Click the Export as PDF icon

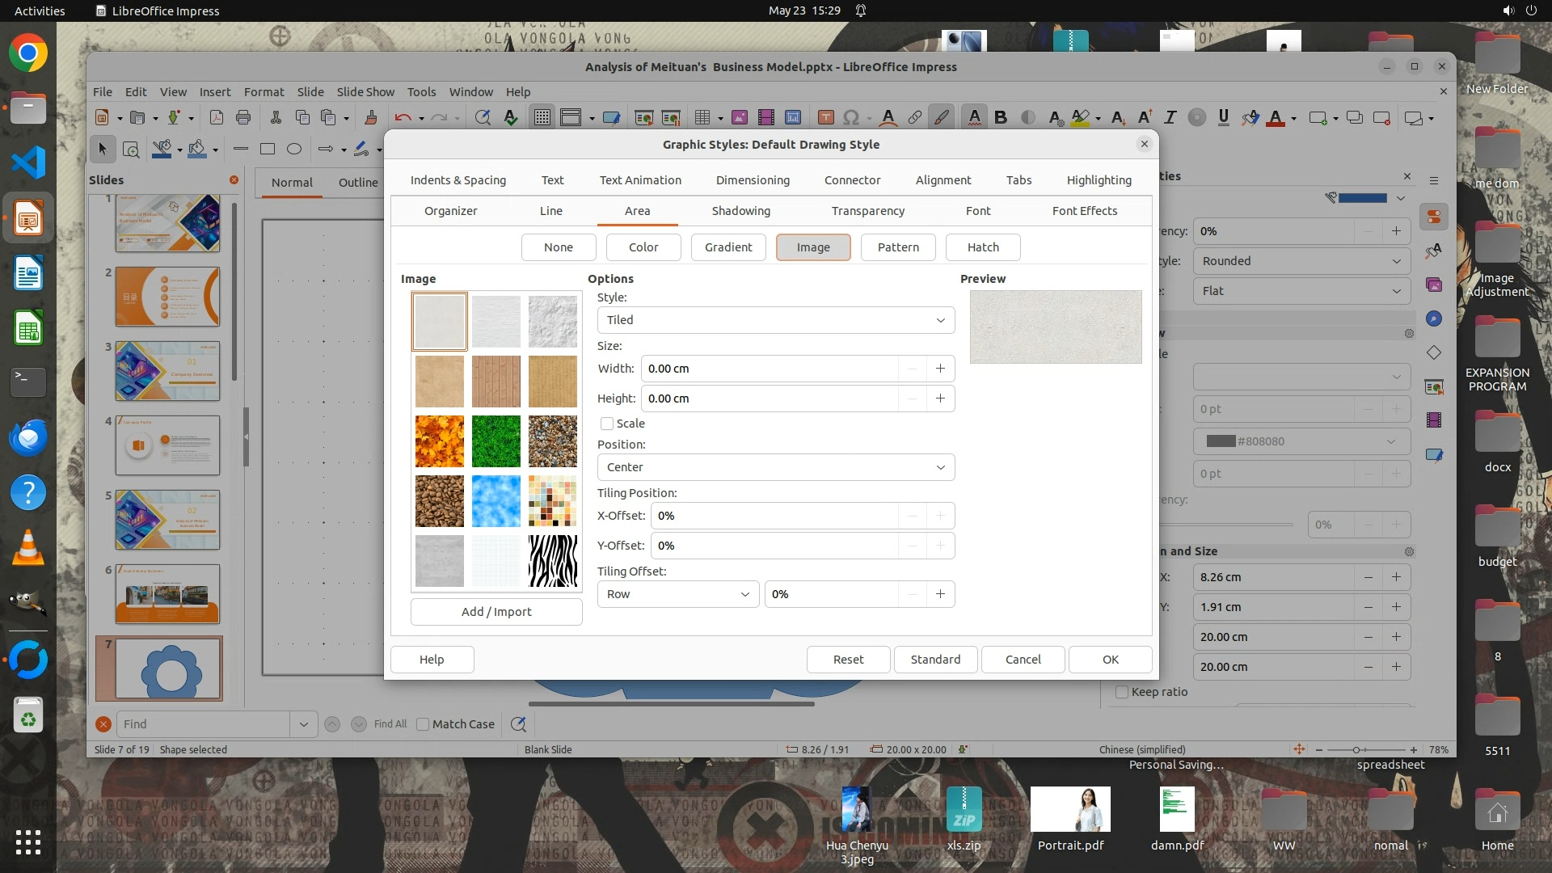[217, 118]
